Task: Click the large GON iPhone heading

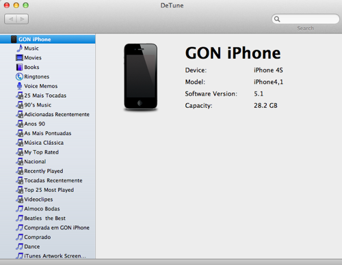Action: [233, 53]
